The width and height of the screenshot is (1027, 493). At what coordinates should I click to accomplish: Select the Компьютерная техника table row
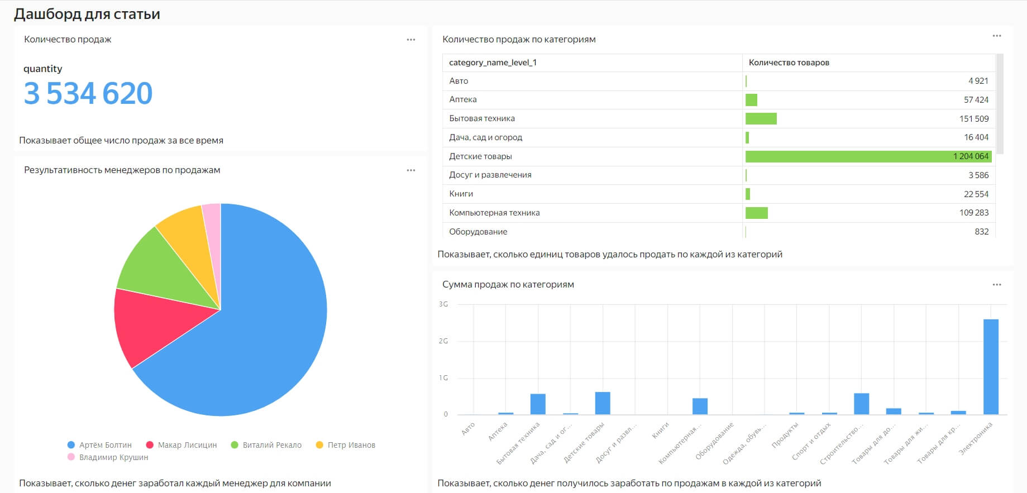[719, 213]
